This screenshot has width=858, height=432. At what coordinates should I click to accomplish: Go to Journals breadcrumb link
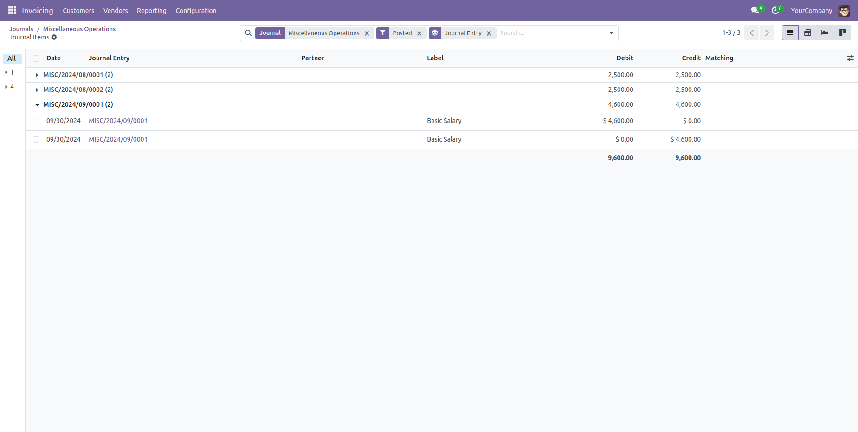(x=21, y=29)
